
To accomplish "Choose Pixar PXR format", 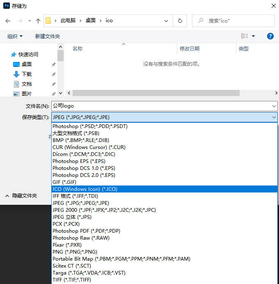I will (x=165, y=245).
